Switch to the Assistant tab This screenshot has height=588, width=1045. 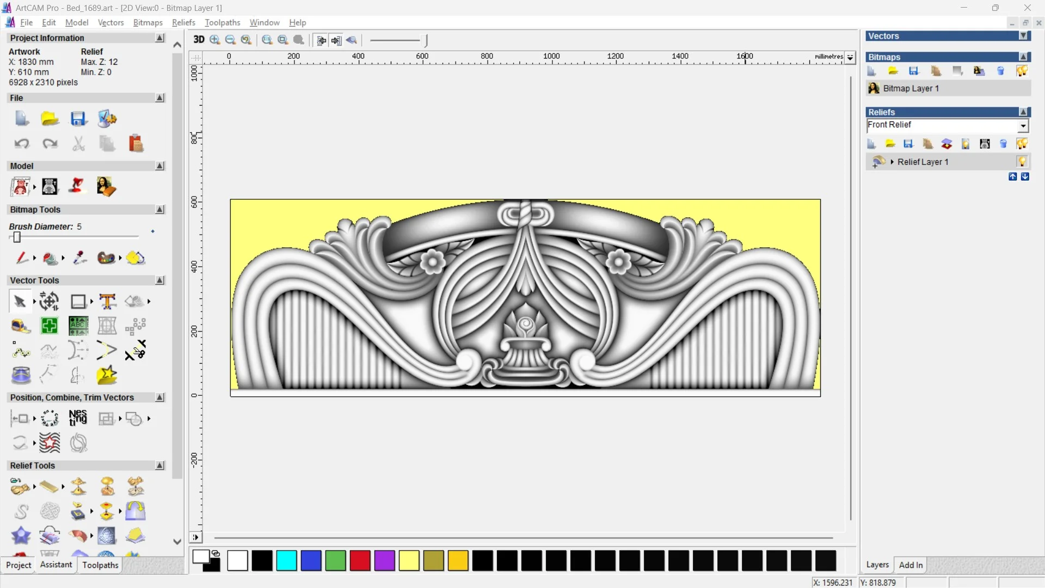(x=56, y=565)
